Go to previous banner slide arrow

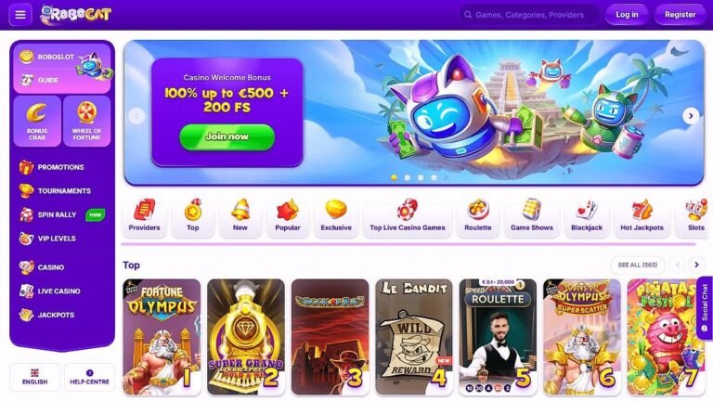(136, 116)
